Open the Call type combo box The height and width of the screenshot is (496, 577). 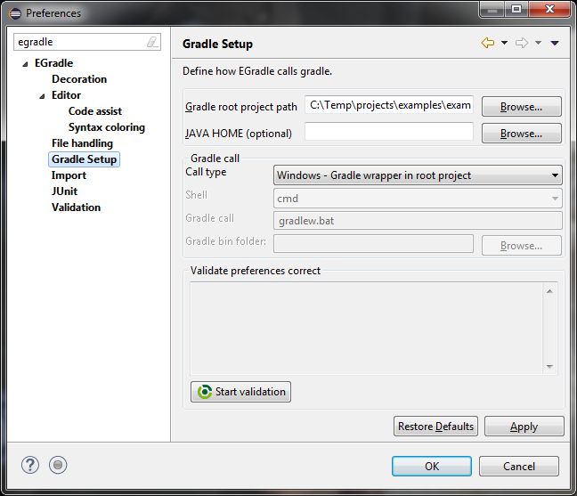click(x=418, y=175)
